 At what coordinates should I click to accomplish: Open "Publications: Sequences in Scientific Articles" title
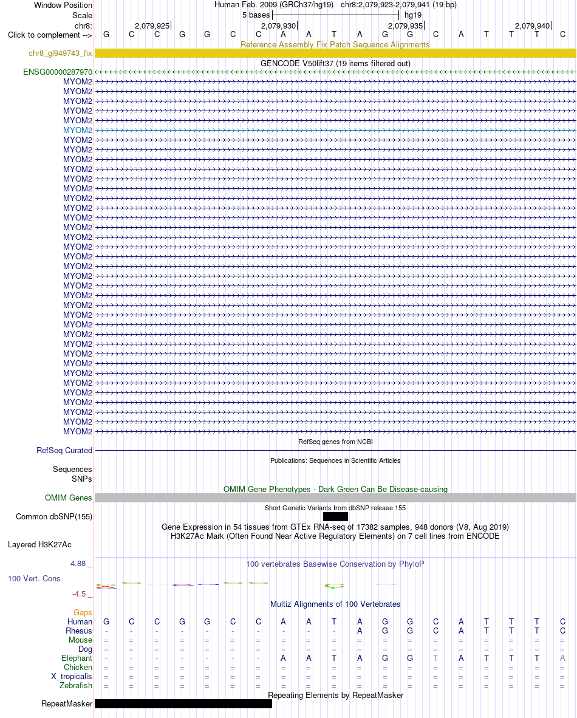pos(335,460)
